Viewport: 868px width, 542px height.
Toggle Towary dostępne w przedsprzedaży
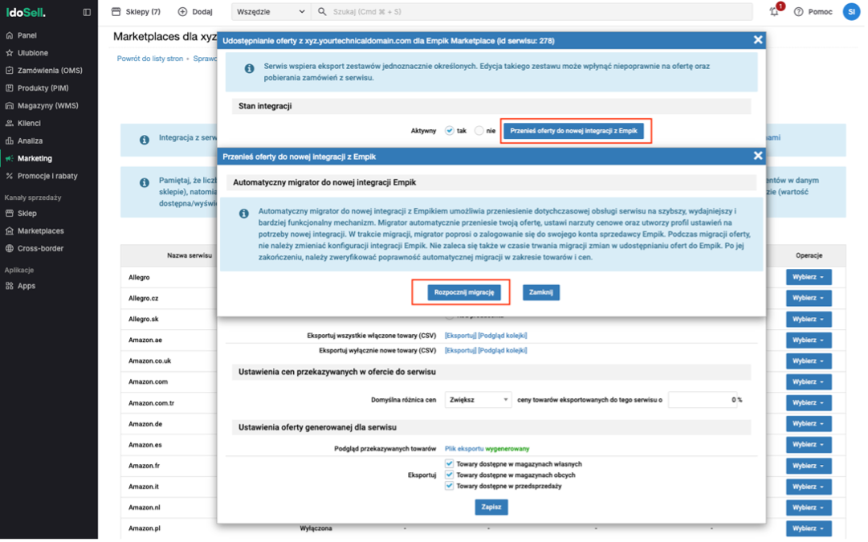tap(449, 486)
